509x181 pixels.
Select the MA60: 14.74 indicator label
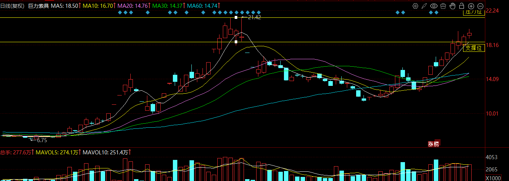click(x=204, y=6)
